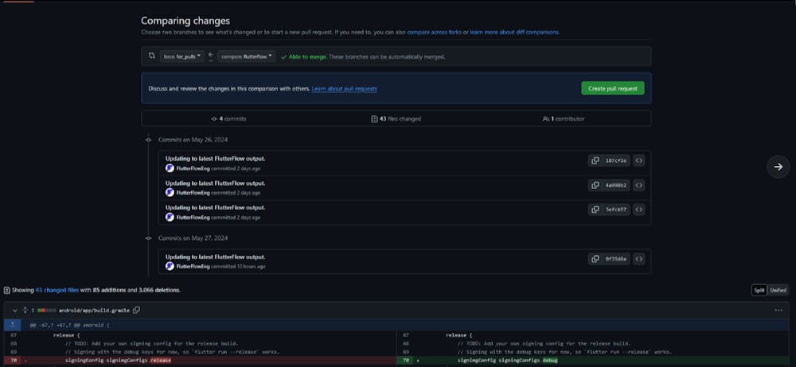Image resolution: width=796 pixels, height=367 pixels.
Task: Open the Learn about pull requests link
Action: coord(344,88)
